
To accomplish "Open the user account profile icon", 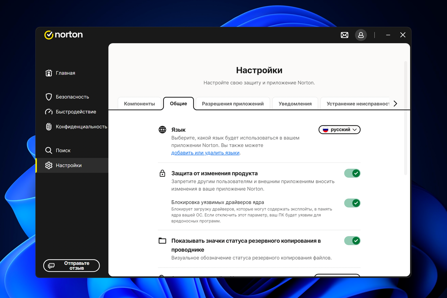I will 361,35.
